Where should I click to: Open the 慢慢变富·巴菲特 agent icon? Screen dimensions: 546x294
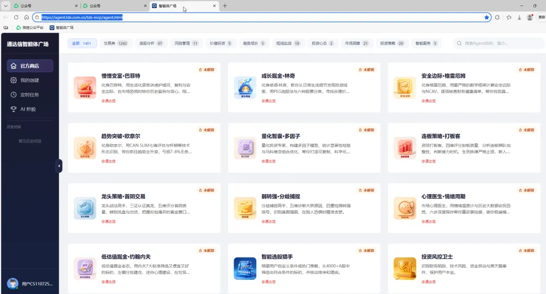[85, 88]
